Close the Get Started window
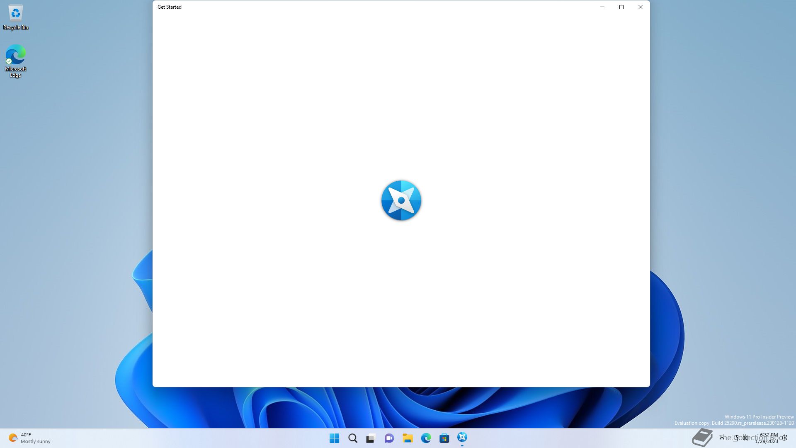The image size is (796, 448). (641, 7)
